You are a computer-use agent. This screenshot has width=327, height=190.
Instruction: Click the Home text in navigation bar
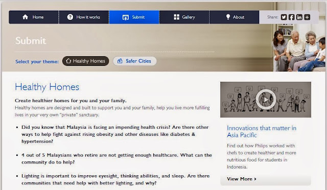(38, 17)
